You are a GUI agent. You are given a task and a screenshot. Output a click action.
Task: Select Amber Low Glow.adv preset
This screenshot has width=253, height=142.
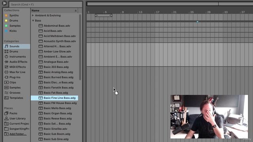pos(57,52)
